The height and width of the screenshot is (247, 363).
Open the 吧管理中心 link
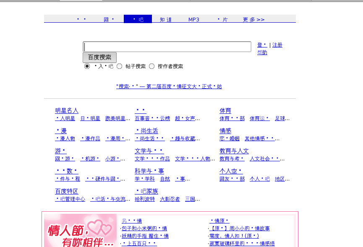(x=70, y=199)
